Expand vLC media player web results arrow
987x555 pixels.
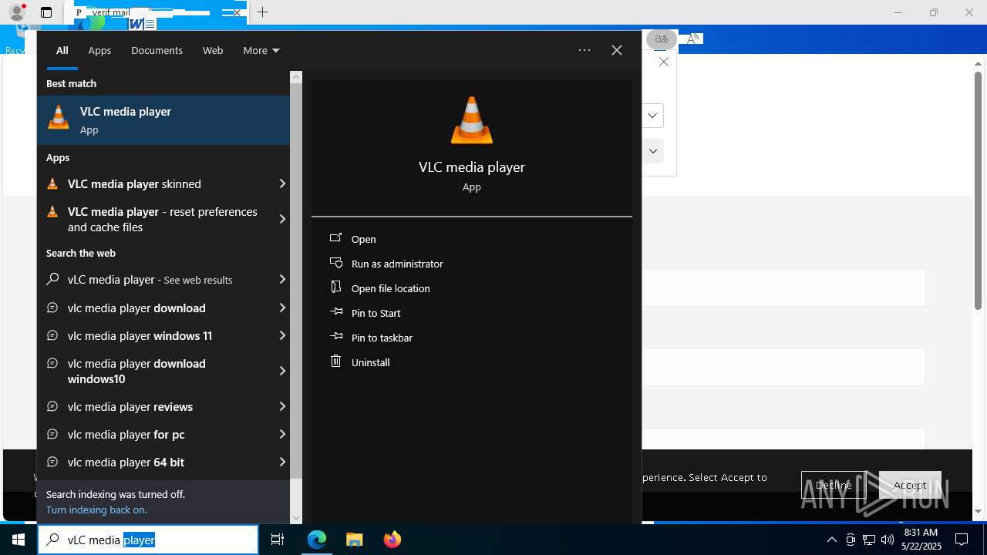tap(282, 280)
